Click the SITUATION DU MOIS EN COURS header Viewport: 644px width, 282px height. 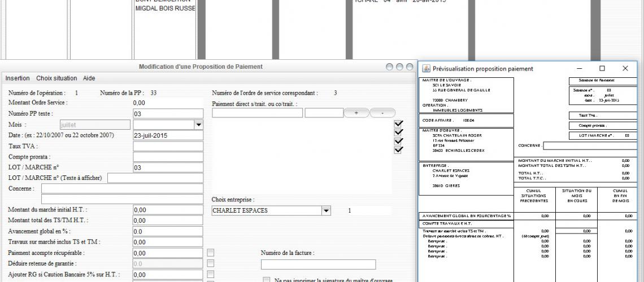tap(576, 196)
